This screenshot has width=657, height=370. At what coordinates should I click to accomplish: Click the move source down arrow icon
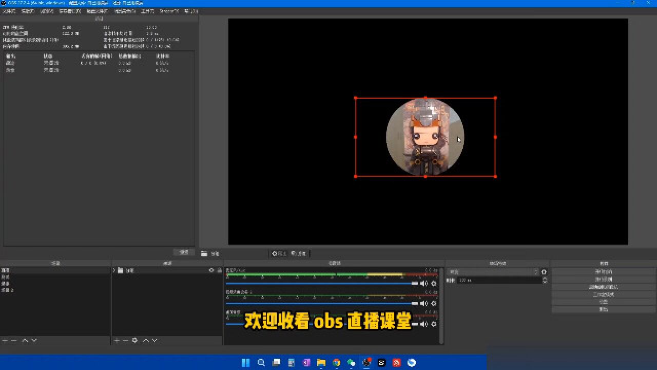[x=154, y=340]
